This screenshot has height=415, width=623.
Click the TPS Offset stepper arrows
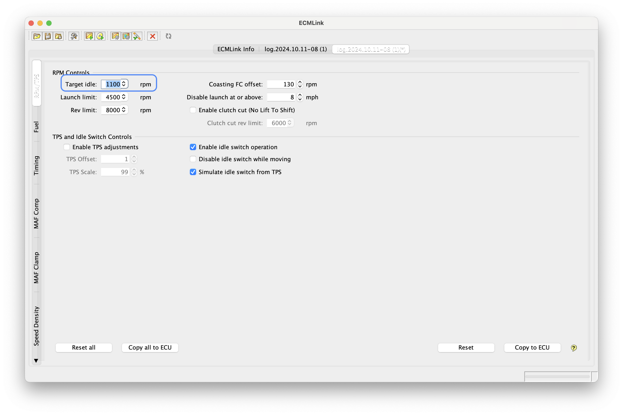134,159
